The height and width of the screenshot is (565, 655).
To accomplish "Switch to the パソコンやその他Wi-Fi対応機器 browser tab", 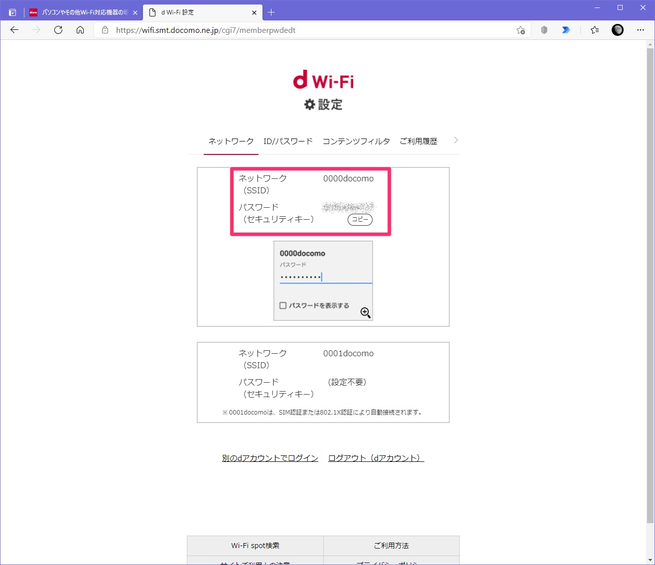I will (83, 12).
